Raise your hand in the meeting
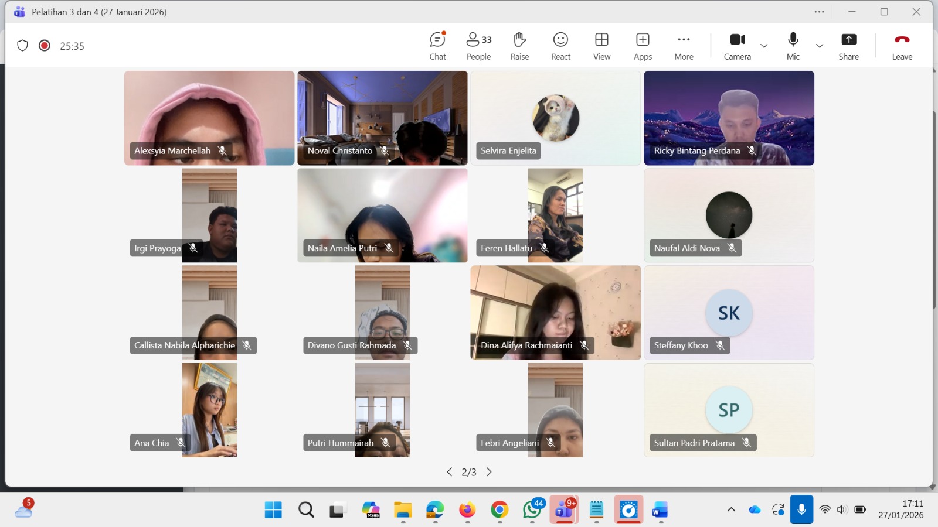Viewport: 938px width, 527px height. pyautogui.click(x=519, y=46)
